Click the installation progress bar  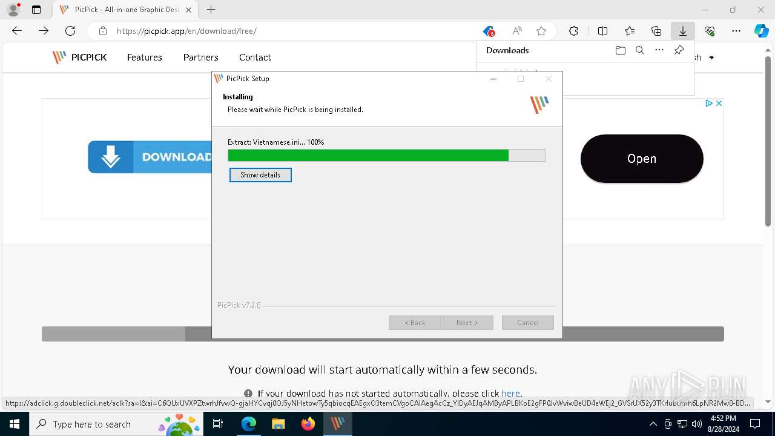(386, 156)
